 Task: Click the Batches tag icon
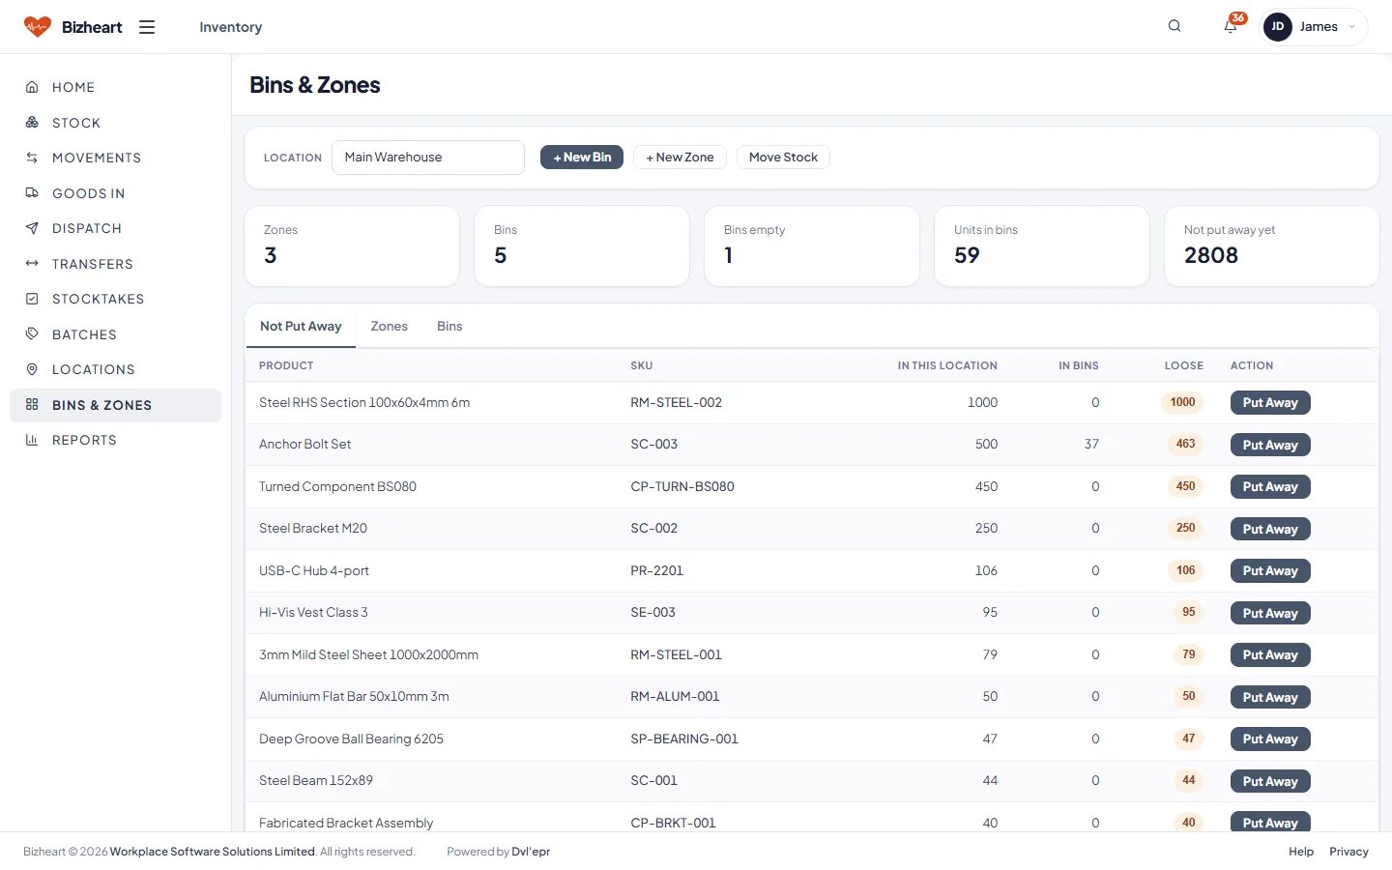32,334
